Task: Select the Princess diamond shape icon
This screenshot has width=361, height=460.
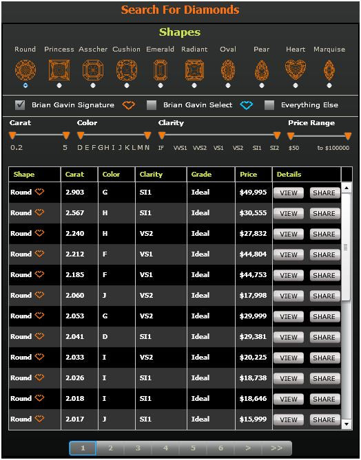Action: click(59, 70)
